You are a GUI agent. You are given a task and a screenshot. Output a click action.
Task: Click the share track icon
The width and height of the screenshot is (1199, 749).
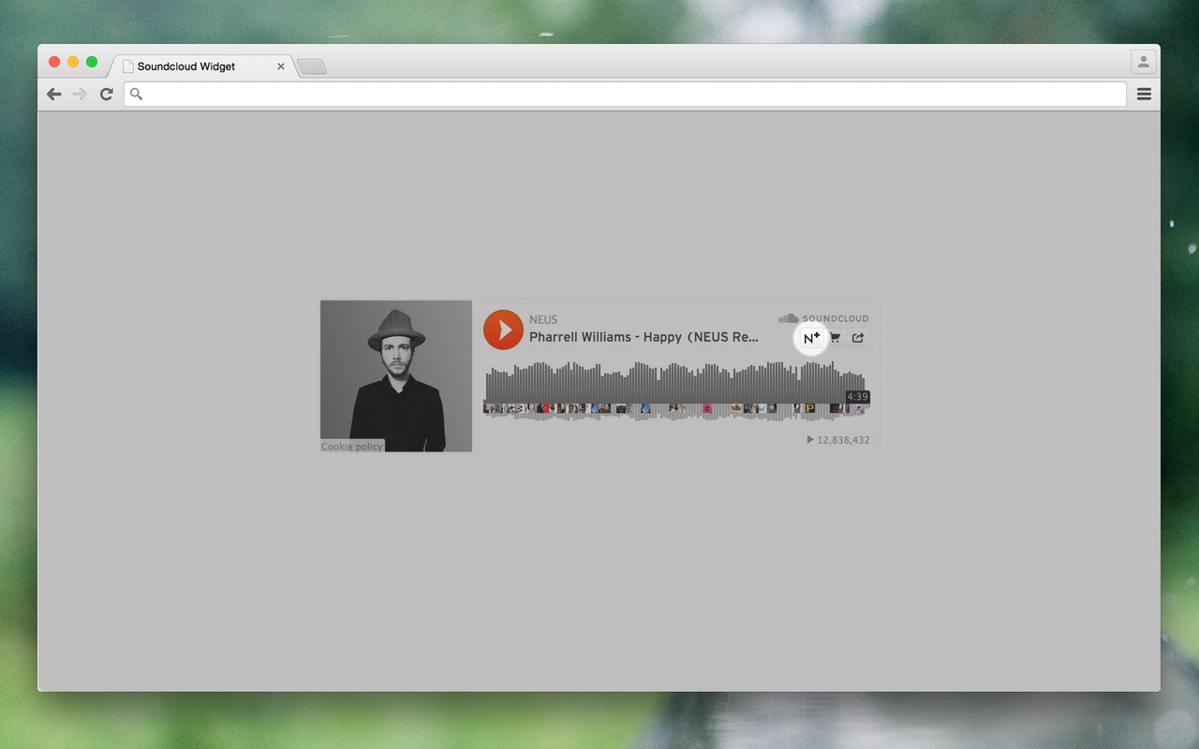pyautogui.click(x=858, y=338)
